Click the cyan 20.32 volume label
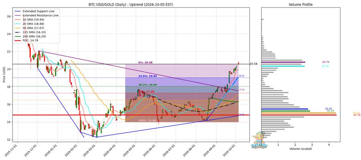 pos(326,66)
